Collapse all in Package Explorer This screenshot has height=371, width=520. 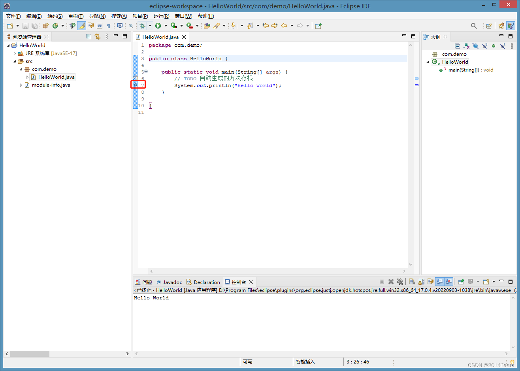pyautogui.click(x=89, y=36)
